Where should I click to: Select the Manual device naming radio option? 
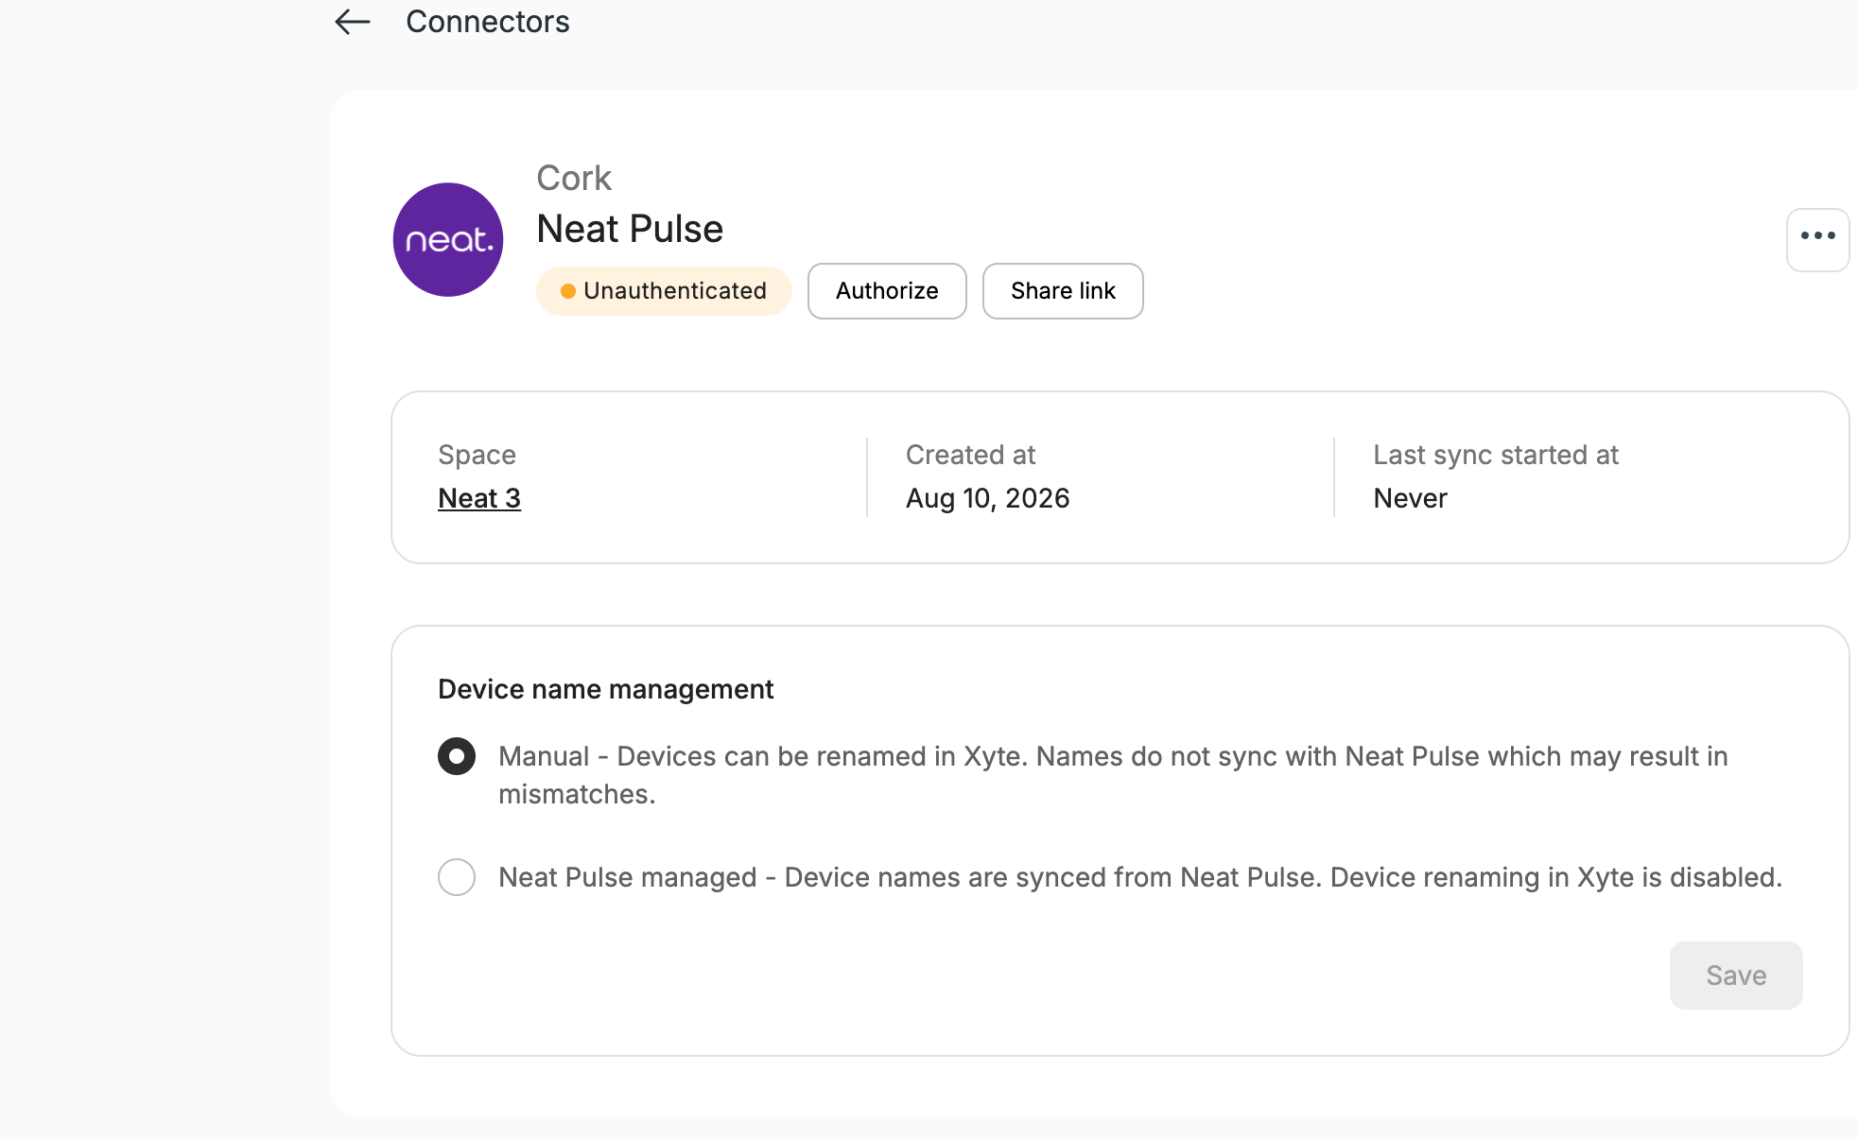[x=457, y=756]
